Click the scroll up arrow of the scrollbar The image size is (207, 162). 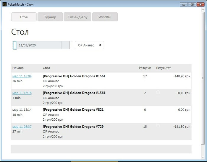click(203, 10)
